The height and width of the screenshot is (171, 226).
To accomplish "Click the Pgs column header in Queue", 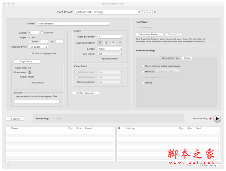I will click(x=70, y=128).
